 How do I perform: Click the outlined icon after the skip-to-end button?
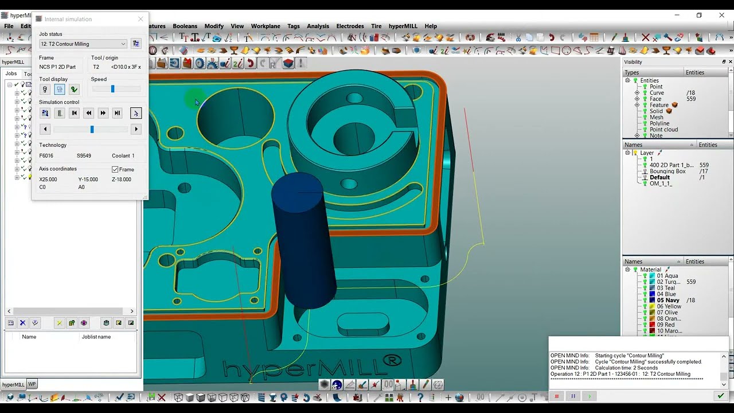click(x=136, y=113)
